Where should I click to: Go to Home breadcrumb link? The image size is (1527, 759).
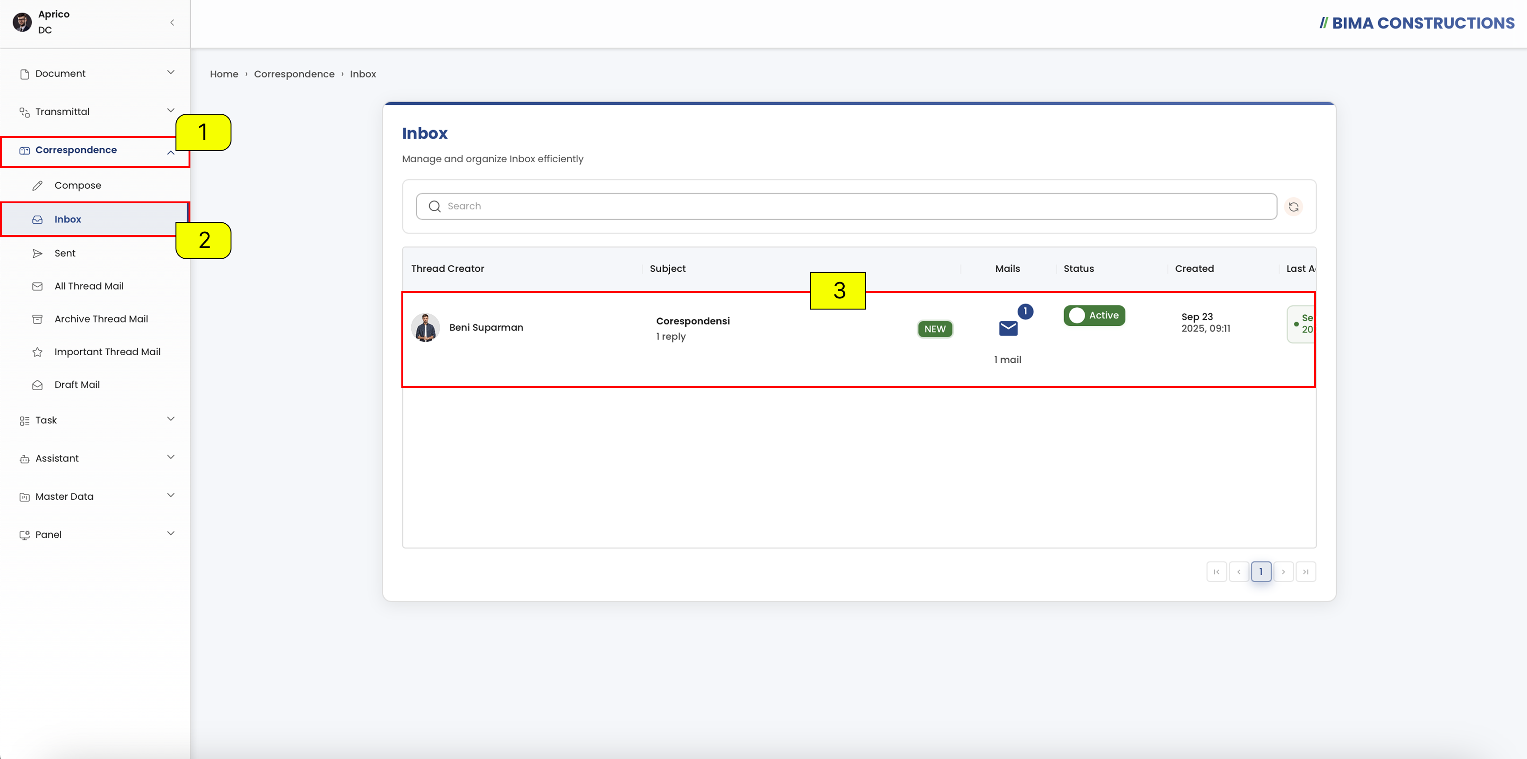click(x=224, y=74)
